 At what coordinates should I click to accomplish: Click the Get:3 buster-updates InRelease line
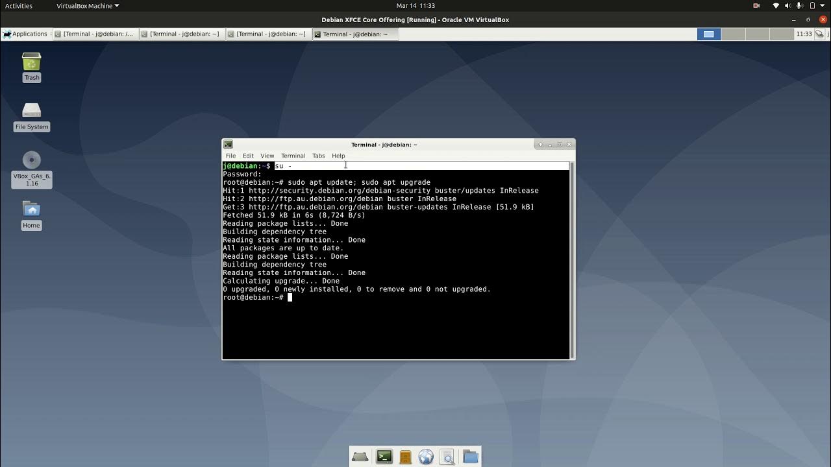point(378,207)
